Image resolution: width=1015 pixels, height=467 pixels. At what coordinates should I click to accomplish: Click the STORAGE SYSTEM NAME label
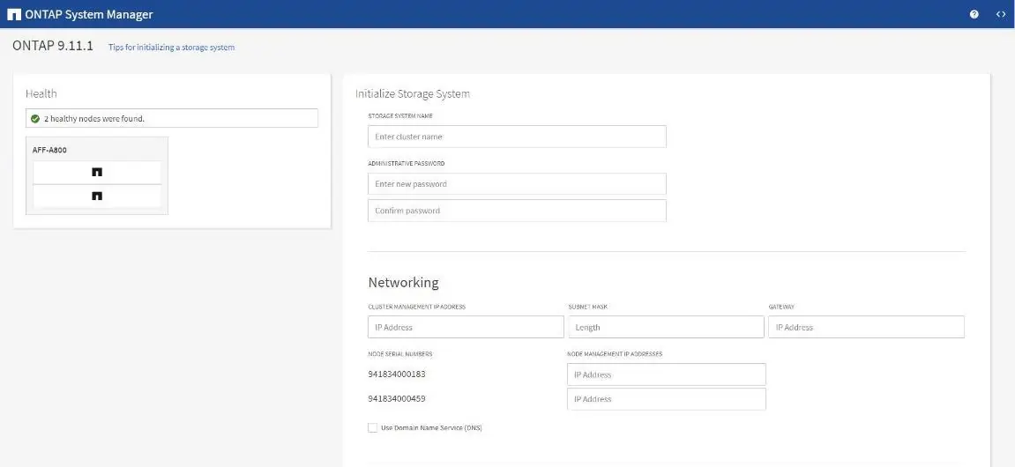[x=400, y=115]
